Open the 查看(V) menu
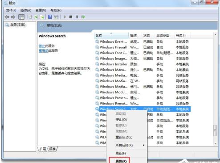This screenshot has height=163, width=220. (41, 10)
